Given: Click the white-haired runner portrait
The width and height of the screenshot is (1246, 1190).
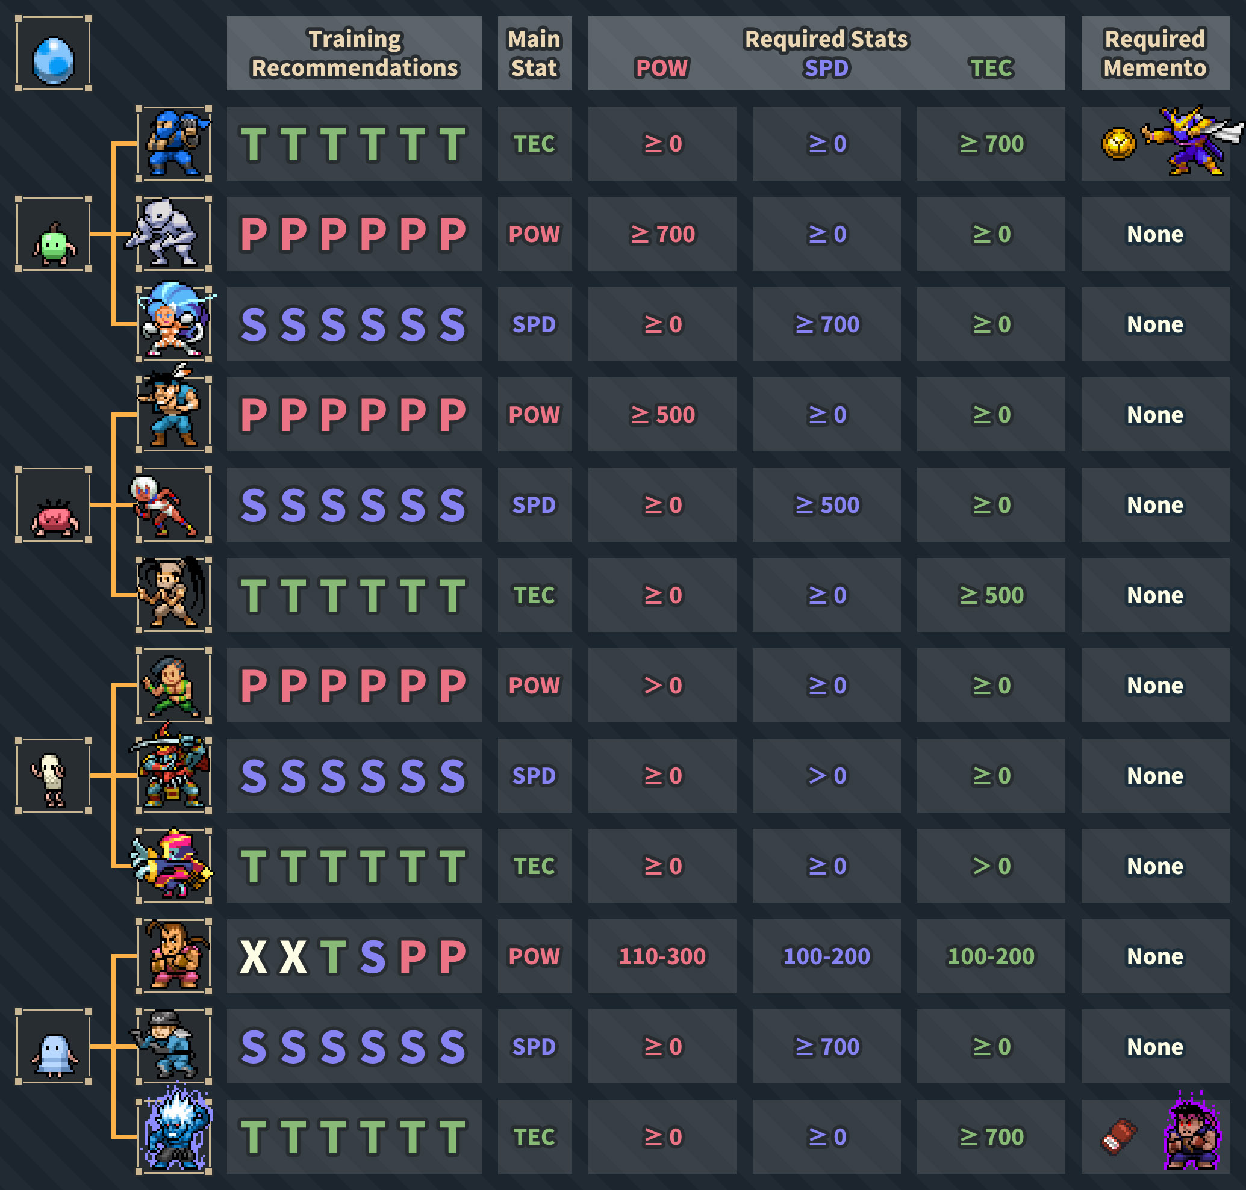Looking at the screenshot, I should [x=172, y=505].
